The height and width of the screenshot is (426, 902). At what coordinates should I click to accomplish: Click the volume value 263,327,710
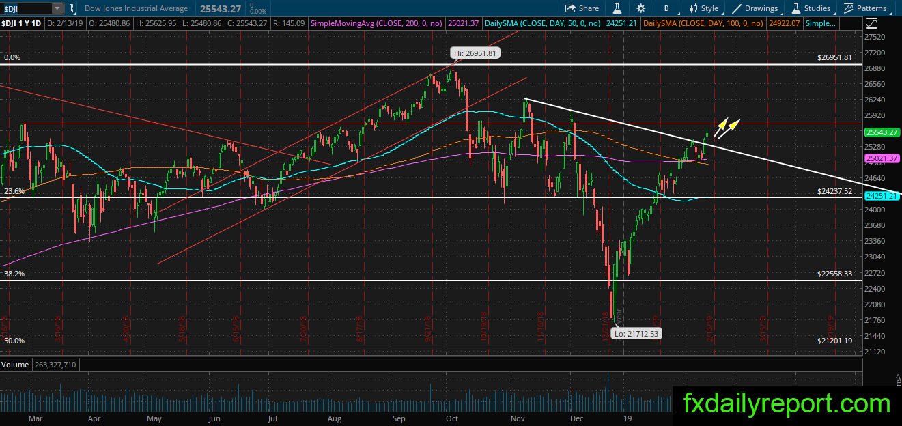[55, 365]
